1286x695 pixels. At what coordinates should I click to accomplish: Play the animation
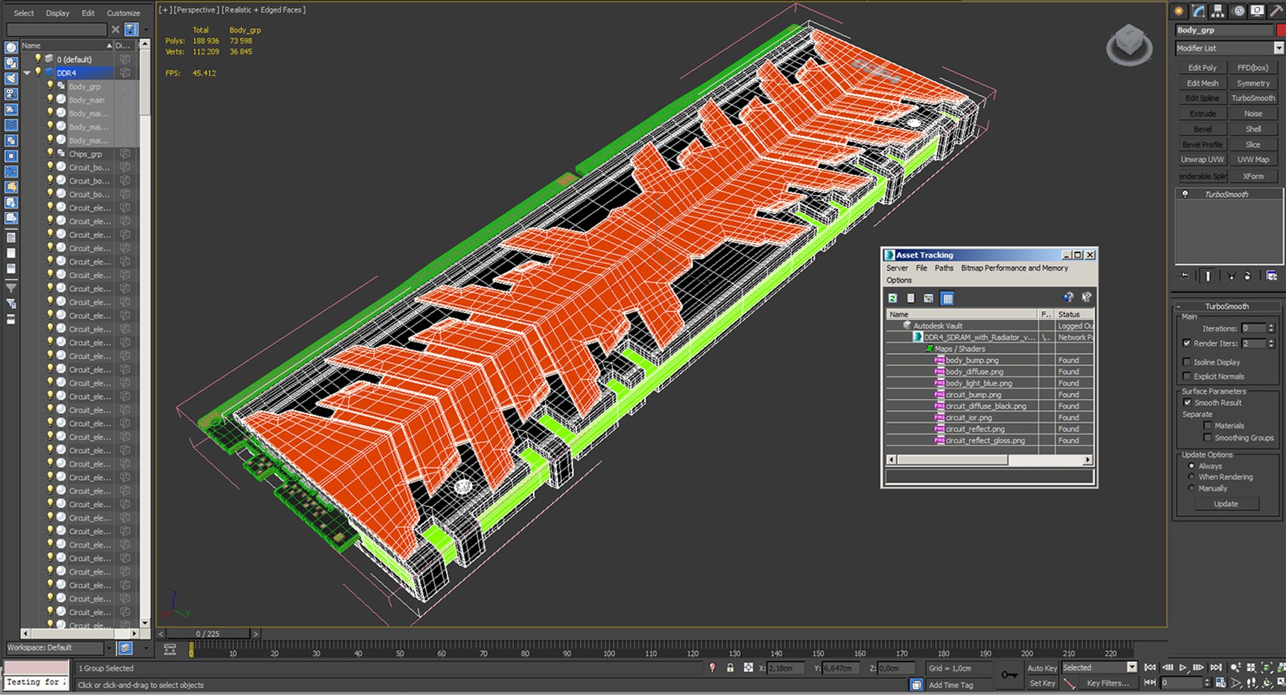[1184, 667]
